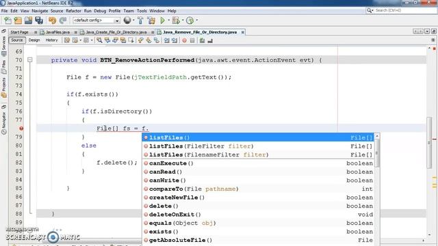Select equals(Object obj) completion item
The width and height of the screenshot is (438, 246).
(258, 223)
